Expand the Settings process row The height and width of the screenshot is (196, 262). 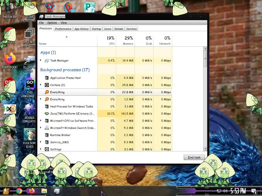point(41,149)
